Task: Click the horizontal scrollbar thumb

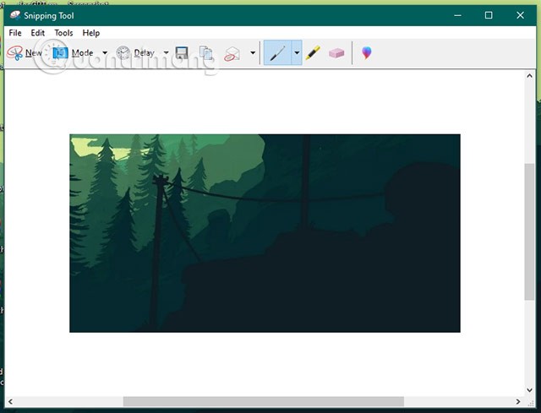Action: [x=264, y=402]
